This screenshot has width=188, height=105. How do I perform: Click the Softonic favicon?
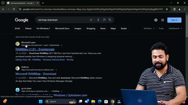coord(18,68)
